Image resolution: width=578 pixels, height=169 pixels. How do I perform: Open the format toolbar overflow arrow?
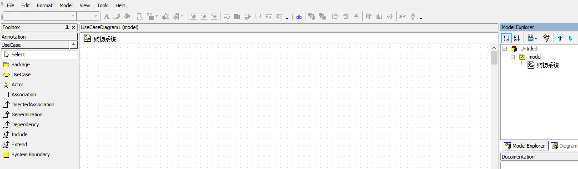pos(287,18)
